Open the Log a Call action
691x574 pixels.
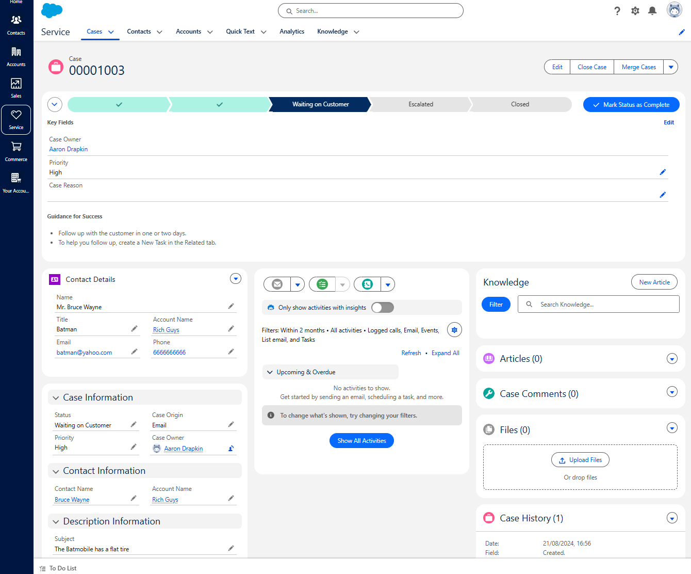pyautogui.click(x=367, y=284)
